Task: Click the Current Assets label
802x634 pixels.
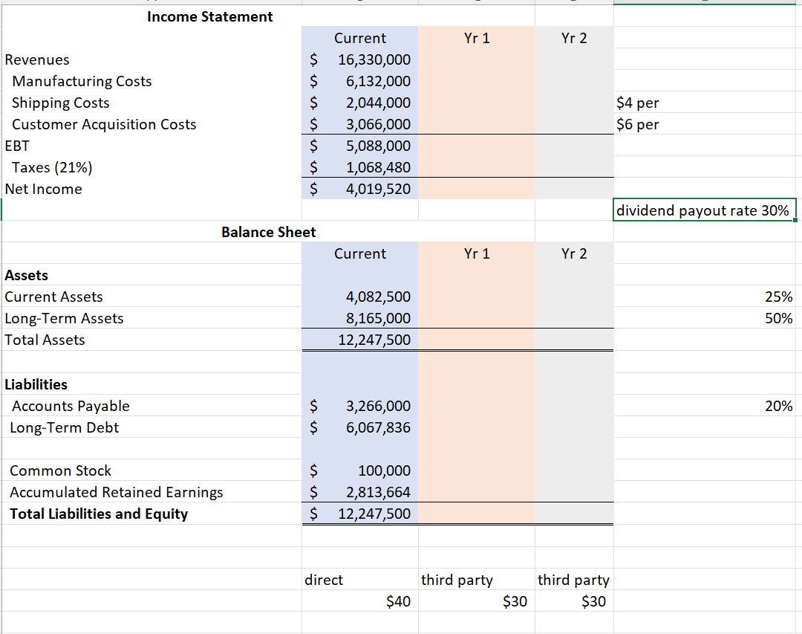Action: click(53, 297)
